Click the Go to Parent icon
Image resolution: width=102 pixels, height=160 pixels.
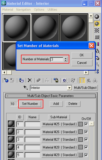coord(89,80)
